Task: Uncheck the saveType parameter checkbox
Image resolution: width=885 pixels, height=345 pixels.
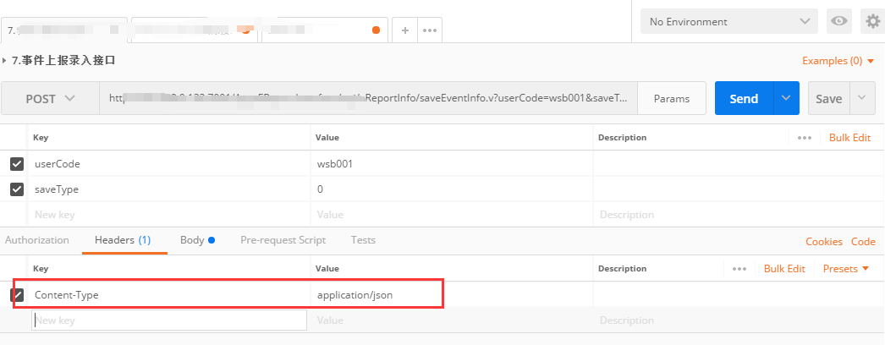Action: [x=17, y=189]
